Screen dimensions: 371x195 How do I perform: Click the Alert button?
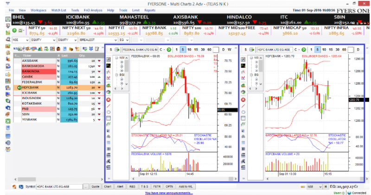coord(120,187)
